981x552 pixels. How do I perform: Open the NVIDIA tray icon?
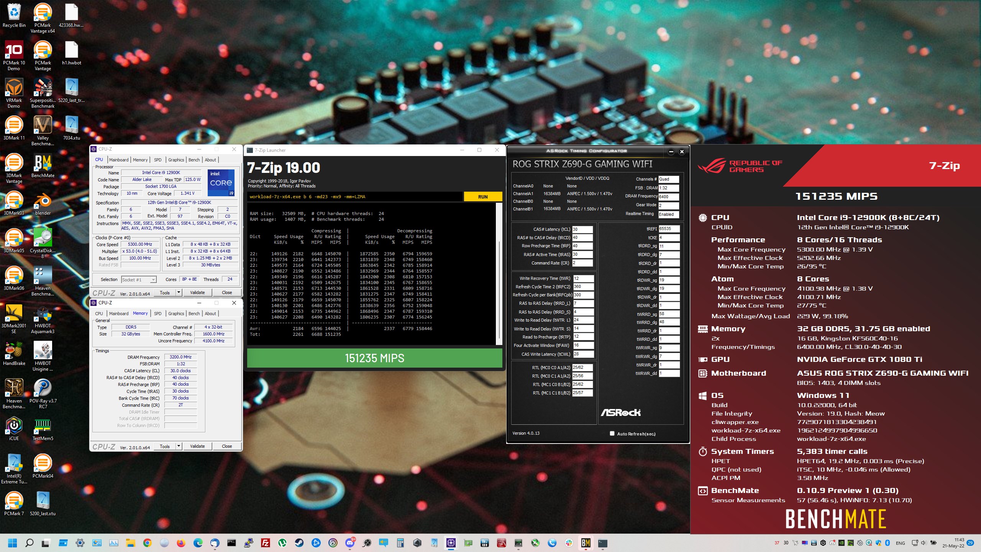pos(841,543)
